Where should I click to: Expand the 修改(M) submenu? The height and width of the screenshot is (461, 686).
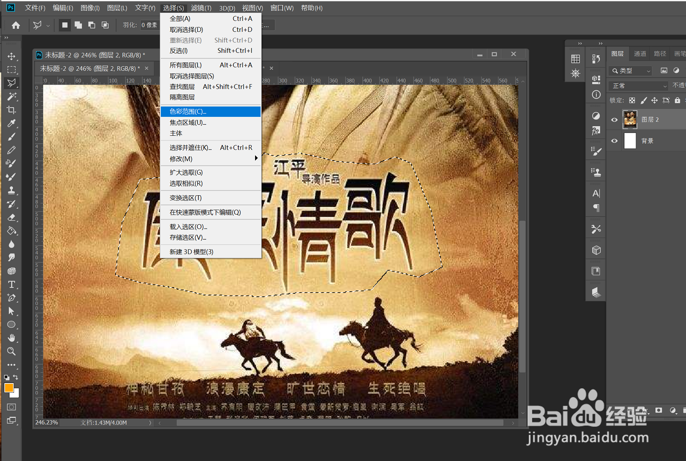point(181,158)
